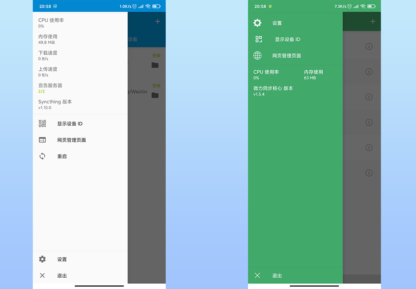This screenshot has width=416, height=289.
Task: Open Syncthing settings via the gear icon
Action: coord(42,259)
